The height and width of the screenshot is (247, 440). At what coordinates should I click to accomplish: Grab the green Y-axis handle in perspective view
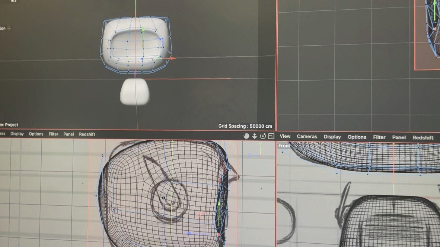143,29
